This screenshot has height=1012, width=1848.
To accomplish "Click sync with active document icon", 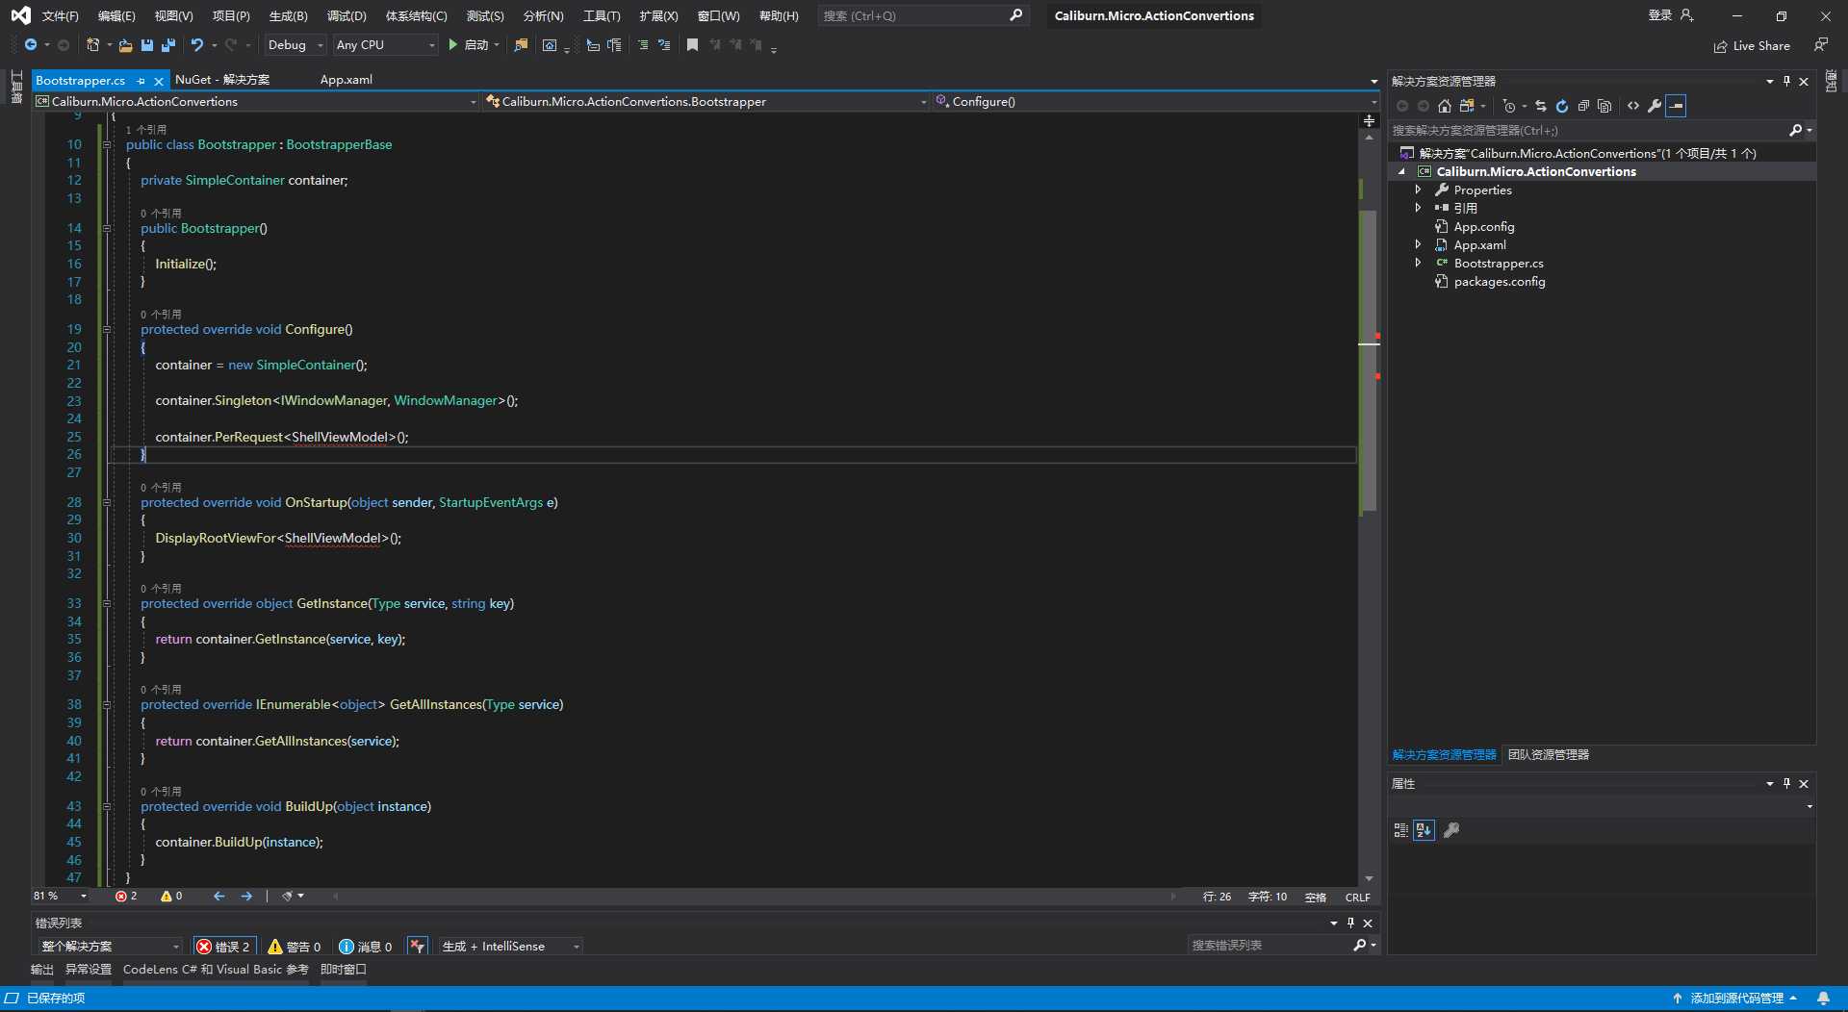I will click(x=1541, y=106).
